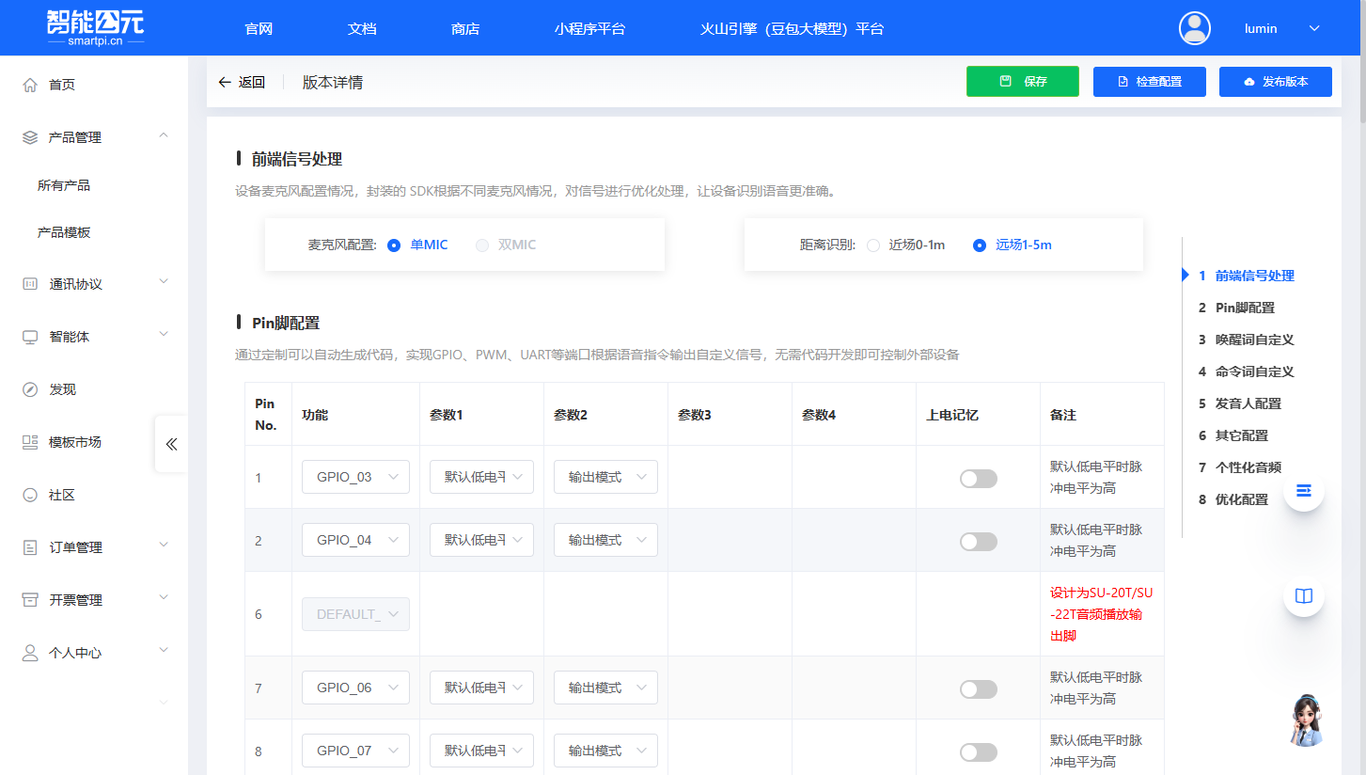Open the GPIO_03 function dropdown
Screen dimensions: 1366x775
(355, 477)
